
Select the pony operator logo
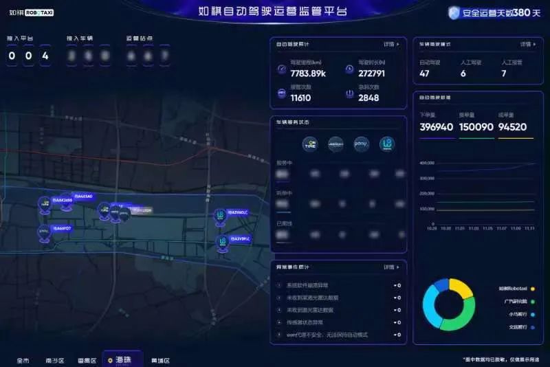click(x=362, y=144)
